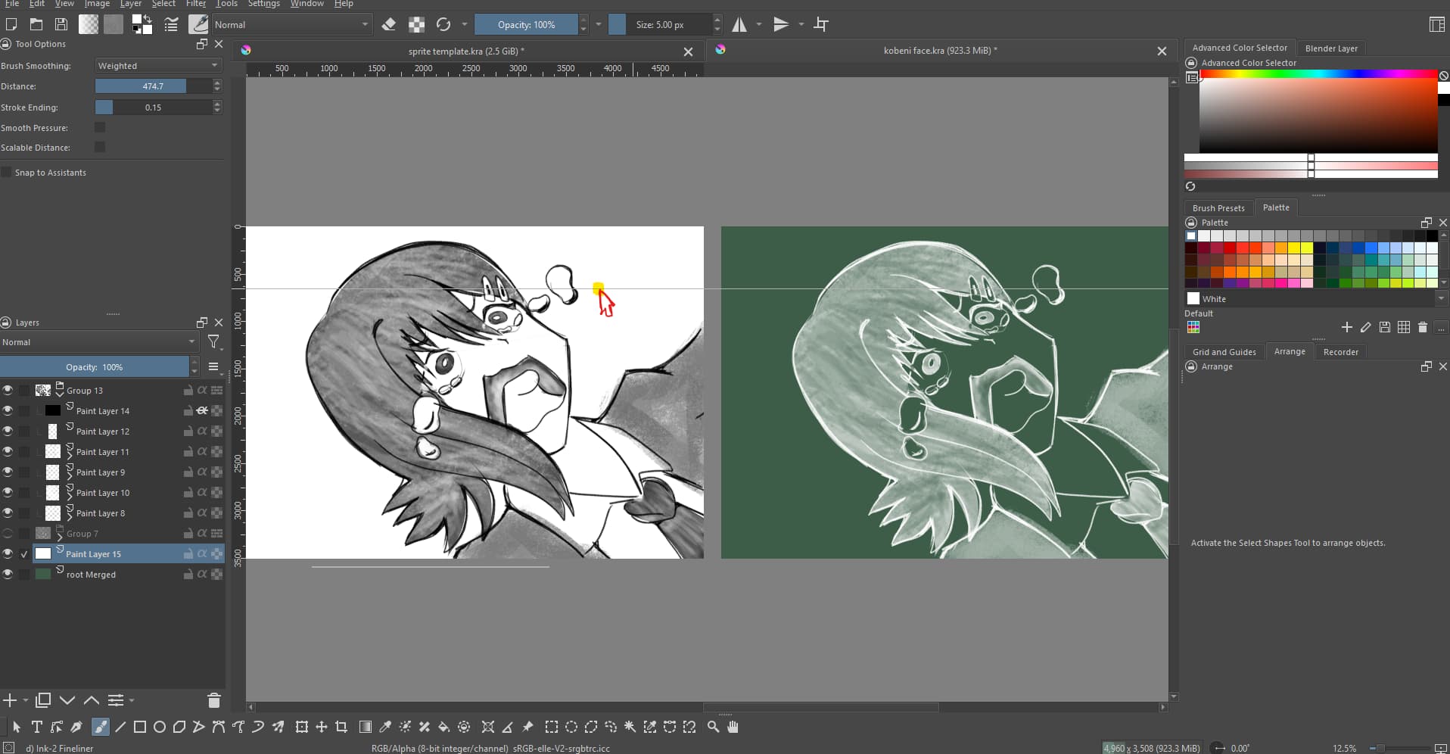This screenshot has width=1450, height=754.
Task: Show the hidden Group 7 layer
Action: coord(8,534)
